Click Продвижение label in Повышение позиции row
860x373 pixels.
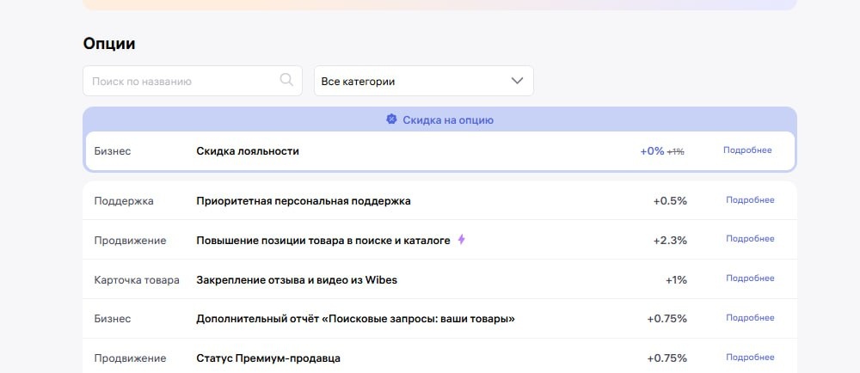[x=130, y=241]
